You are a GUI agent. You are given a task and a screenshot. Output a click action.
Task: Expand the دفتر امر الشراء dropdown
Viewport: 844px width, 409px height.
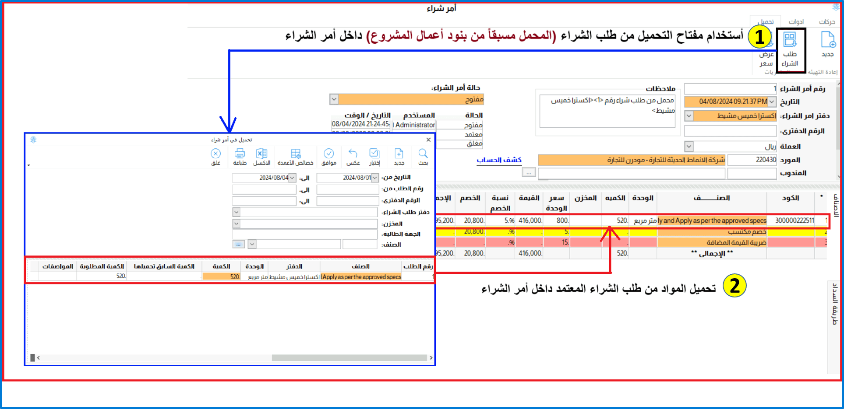[x=689, y=116]
